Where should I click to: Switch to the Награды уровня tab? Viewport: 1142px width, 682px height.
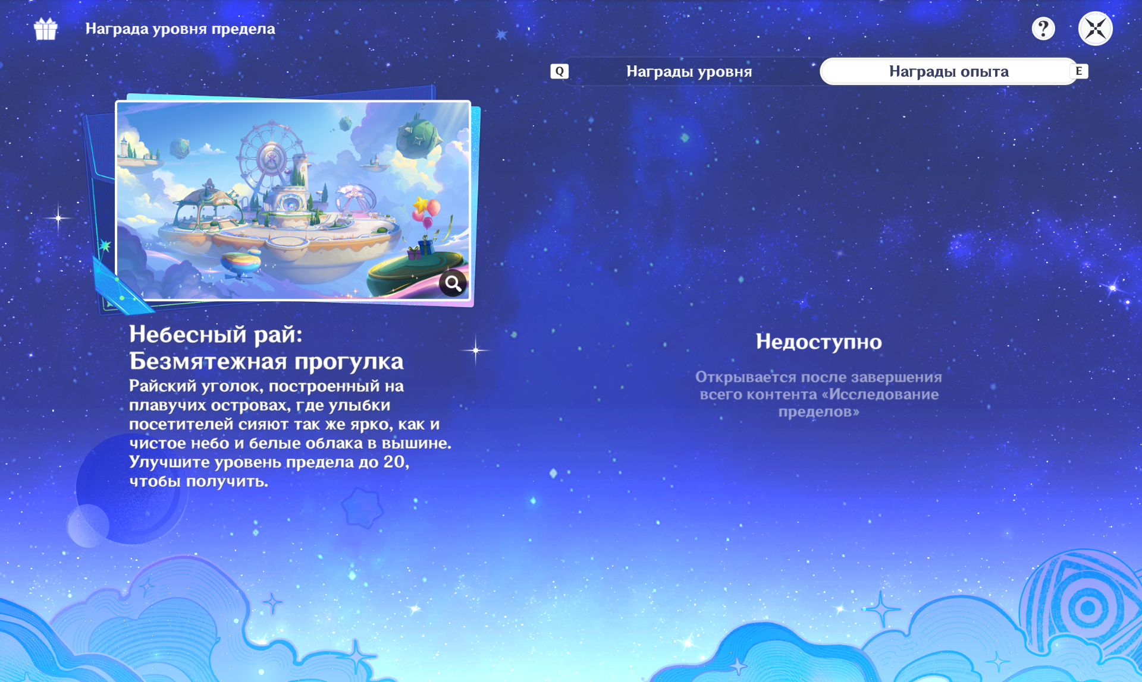(x=688, y=72)
